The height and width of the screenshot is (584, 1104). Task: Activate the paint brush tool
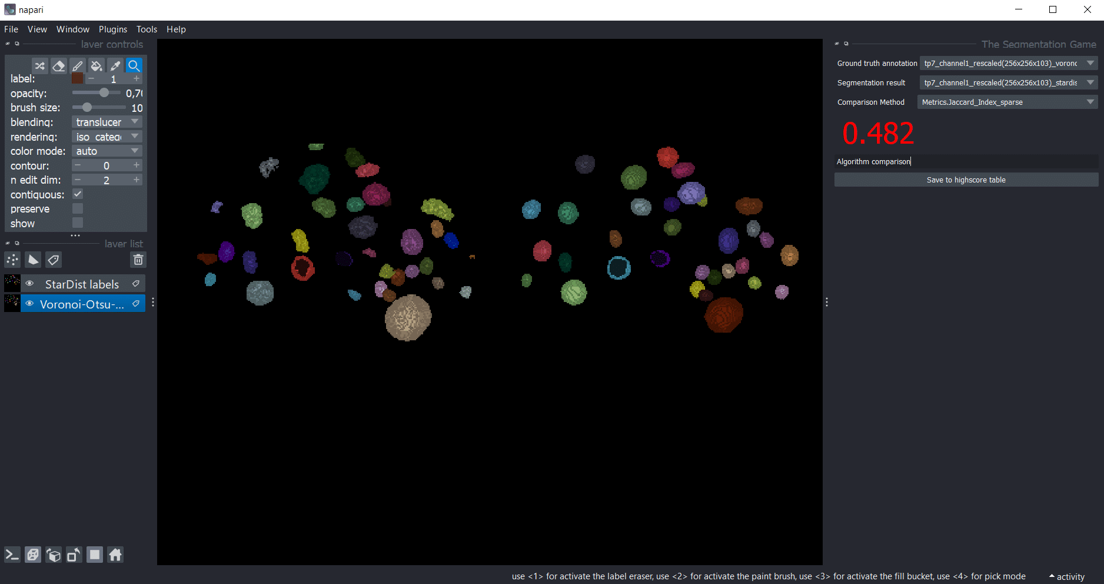click(x=77, y=66)
